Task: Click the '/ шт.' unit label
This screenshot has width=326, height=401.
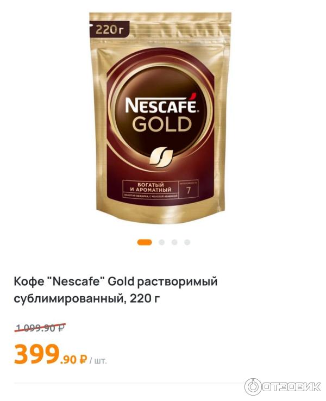Action: (98, 361)
